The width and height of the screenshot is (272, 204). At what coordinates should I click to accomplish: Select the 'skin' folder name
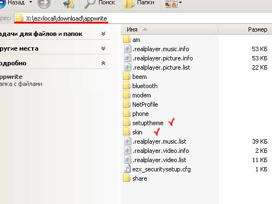tap(137, 132)
